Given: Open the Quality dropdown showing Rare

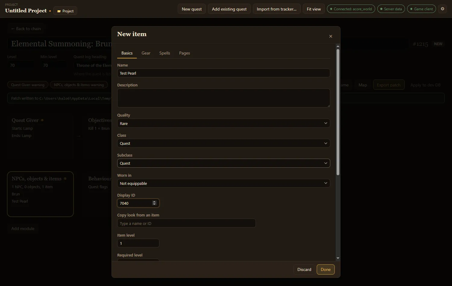Looking at the screenshot, I should pyautogui.click(x=224, y=123).
